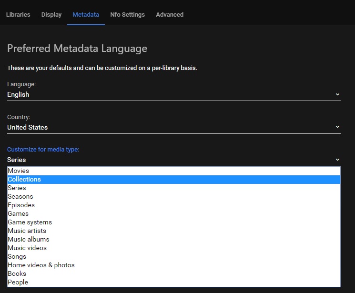Choose Movies from the media type list
Image resolution: width=355 pixels, height=293 pixels.
point(173,171)
